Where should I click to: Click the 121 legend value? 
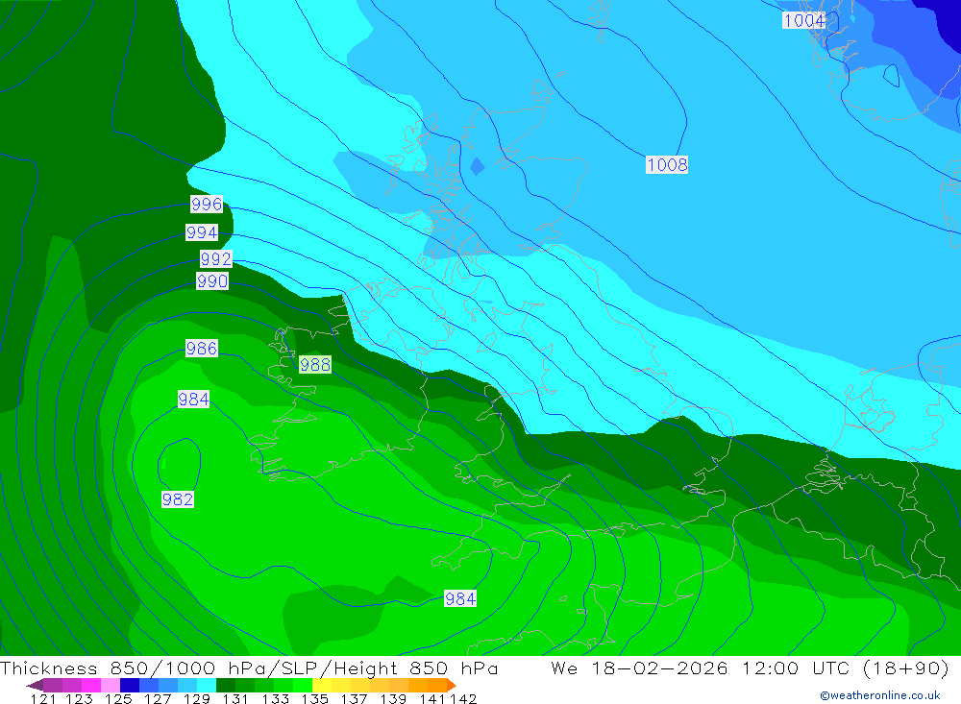43,699
